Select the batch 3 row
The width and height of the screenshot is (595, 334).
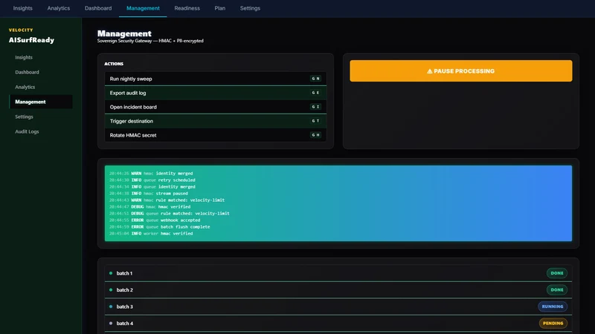(338, 307)
